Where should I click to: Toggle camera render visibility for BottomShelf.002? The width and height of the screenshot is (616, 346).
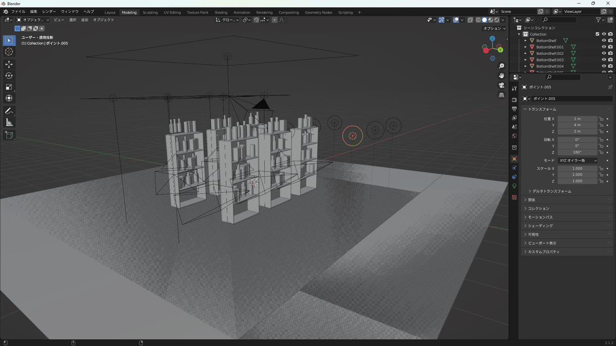(x=610, y=53)
